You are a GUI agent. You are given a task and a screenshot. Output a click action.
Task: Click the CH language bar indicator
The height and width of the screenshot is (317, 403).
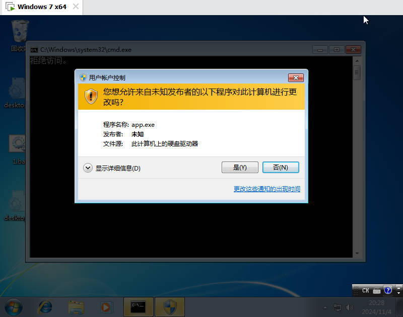[366, 290]
